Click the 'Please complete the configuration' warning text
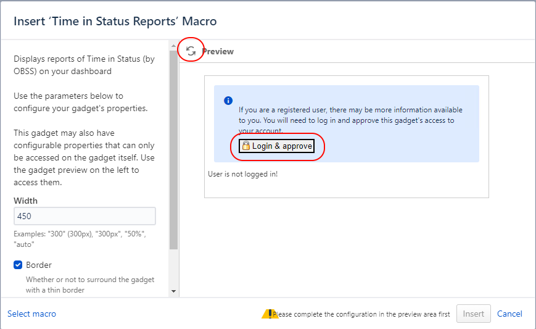The image size is (536, 329). tap(363, 314)
